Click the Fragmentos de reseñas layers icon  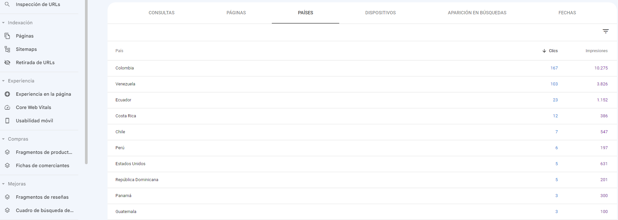[x=7, y=197]
